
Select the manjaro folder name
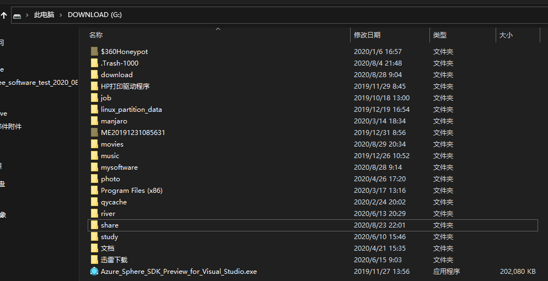pos(114,121)
